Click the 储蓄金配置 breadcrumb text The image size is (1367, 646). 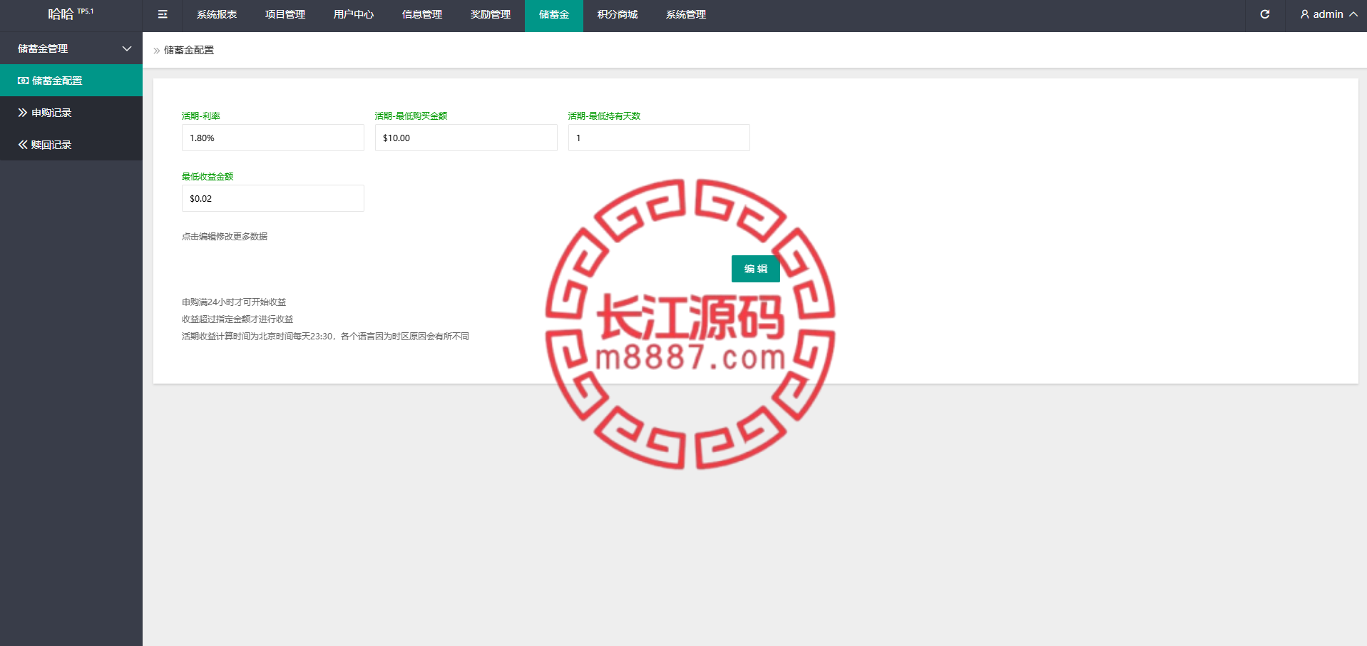189,50
